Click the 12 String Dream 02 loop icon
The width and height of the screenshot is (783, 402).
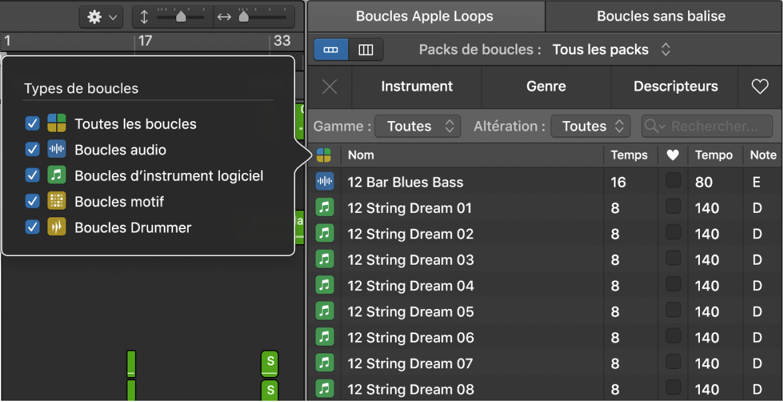pyautogui.click(x=324, y=234)
